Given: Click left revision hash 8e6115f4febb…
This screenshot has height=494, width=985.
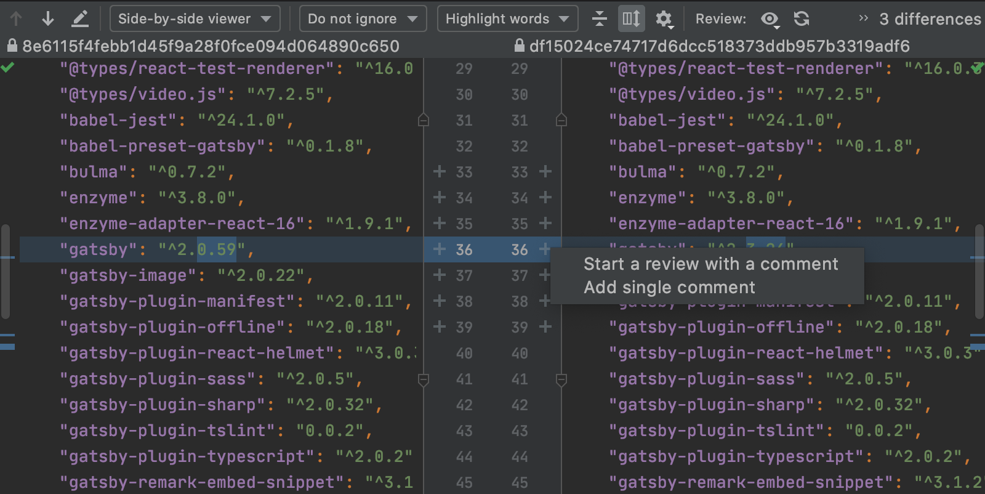Looking at the screenshot, I should (x=211, y=46).
